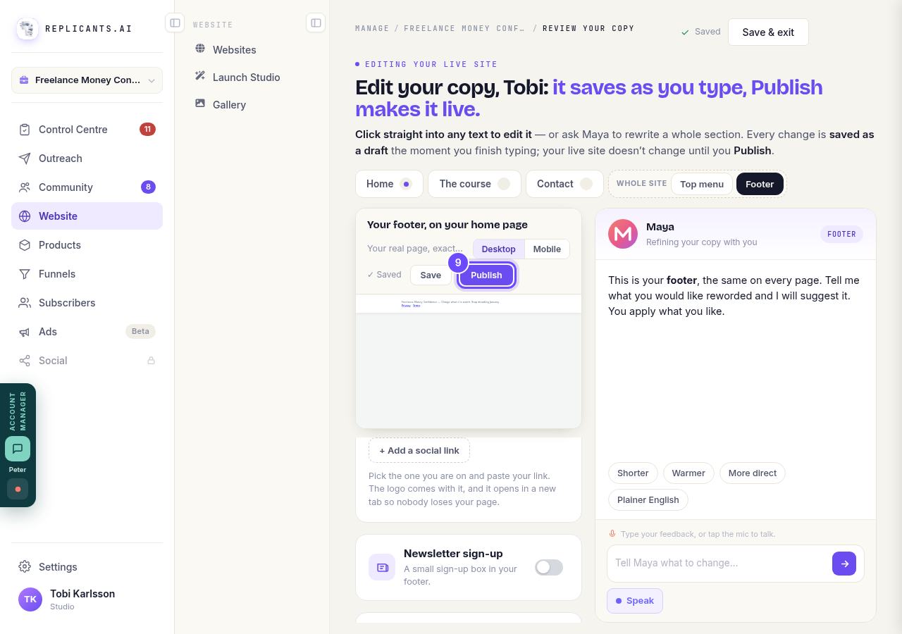Collapse the main sidebar panel icon
Viewport: 902px width, 634px height.
point(175,23)
